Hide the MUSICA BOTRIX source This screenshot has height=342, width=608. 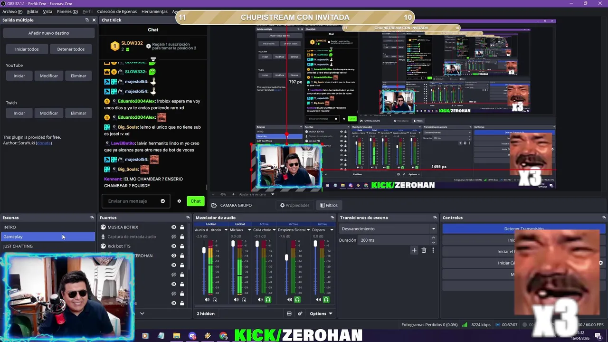click(x=174, y=227)
